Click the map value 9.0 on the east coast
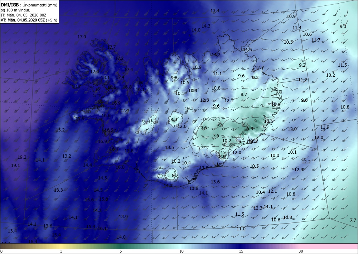Image resolution: width=358 pixels, height=254 pixels. point(279,92)
